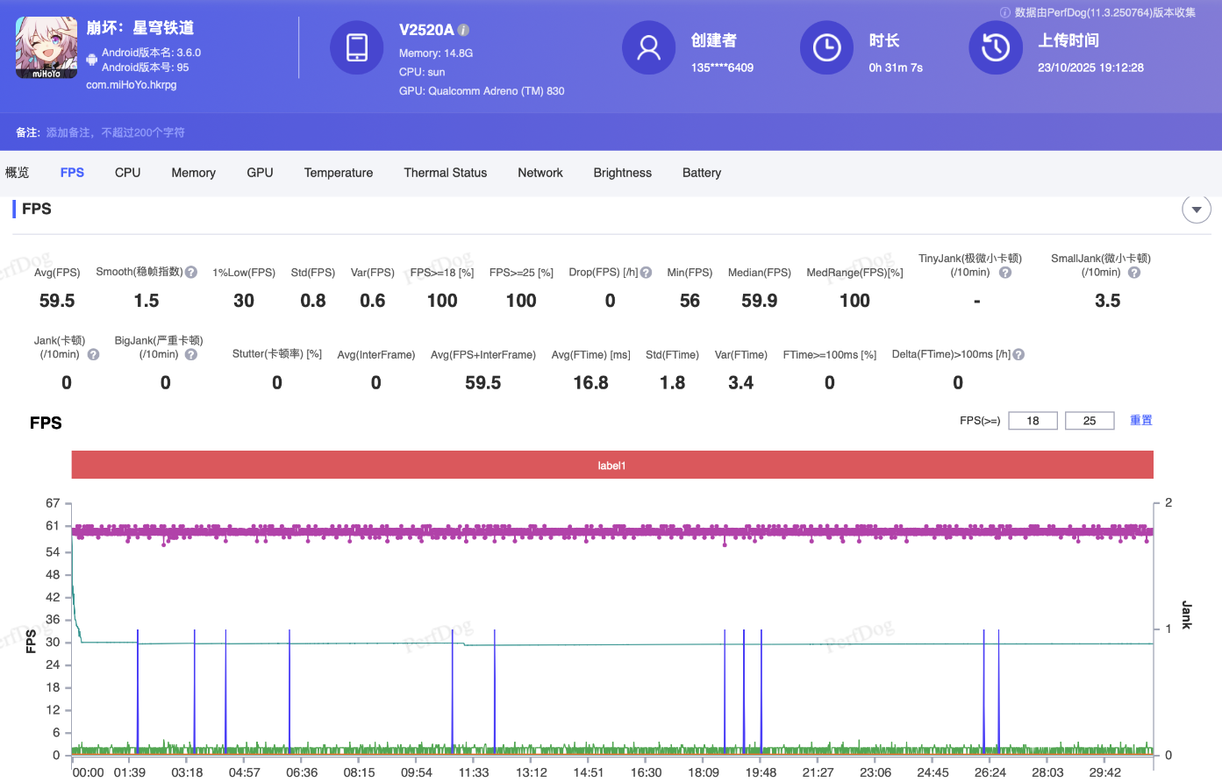The image size is (1222, 782).
Task: Click the reset (重置) link
Action: click(x=1140, y=421)
